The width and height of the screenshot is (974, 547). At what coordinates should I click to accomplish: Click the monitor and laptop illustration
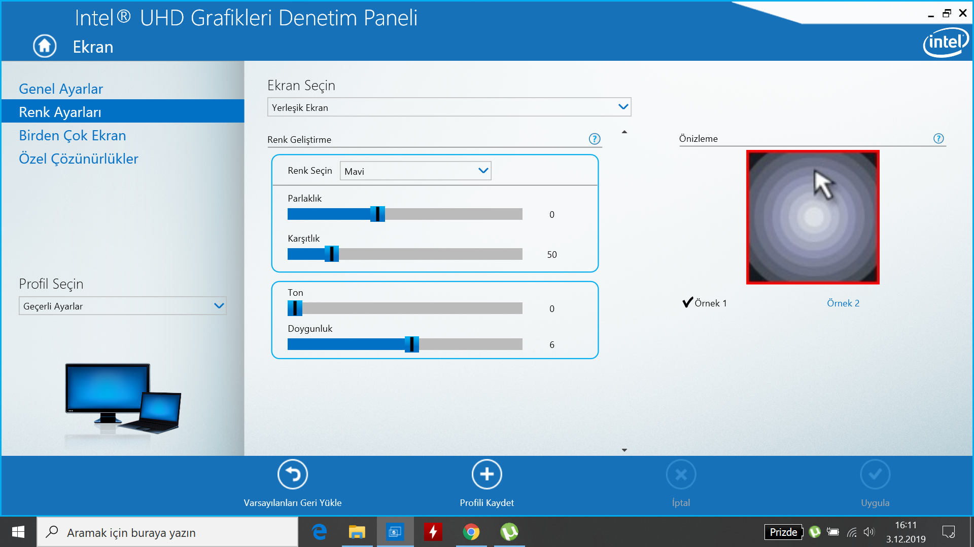pyautogui.click(x=123, y=399)
